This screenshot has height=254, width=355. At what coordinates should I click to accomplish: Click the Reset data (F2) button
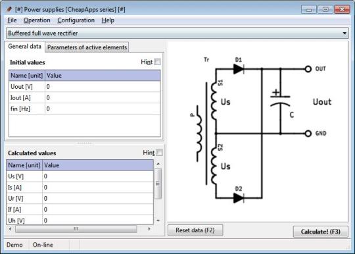click(195, 230)
